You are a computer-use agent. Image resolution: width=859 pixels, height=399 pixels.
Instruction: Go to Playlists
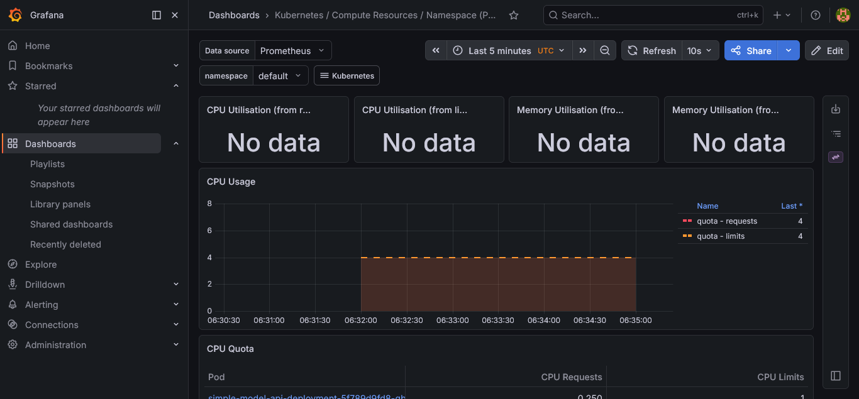[47, 164]
